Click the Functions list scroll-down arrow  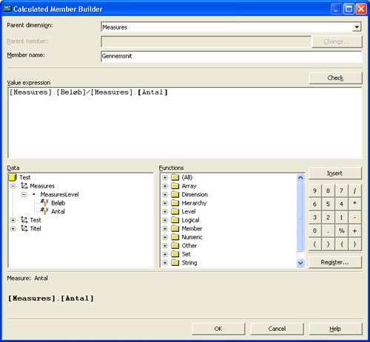pyautogui.click(x=300, y=263)
